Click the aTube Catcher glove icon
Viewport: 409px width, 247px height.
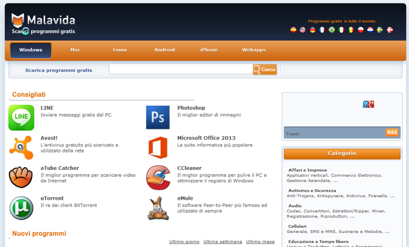pyautogui.click(x=21, y=177)
